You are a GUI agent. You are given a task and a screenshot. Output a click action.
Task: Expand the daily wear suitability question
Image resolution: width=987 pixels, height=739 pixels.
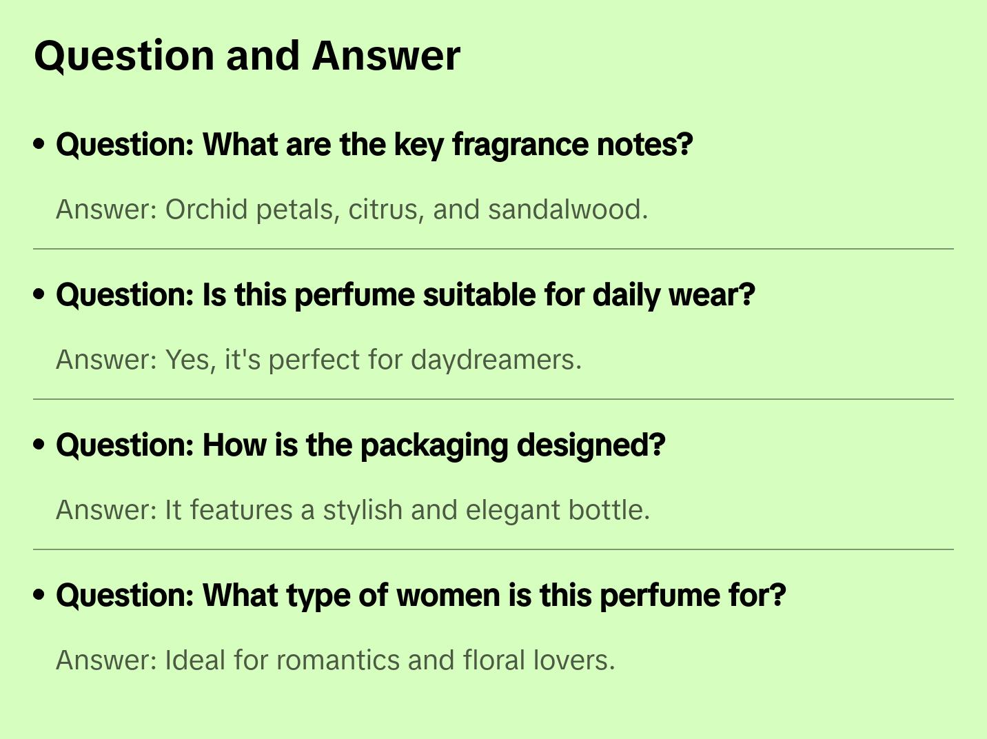[405, 295]
